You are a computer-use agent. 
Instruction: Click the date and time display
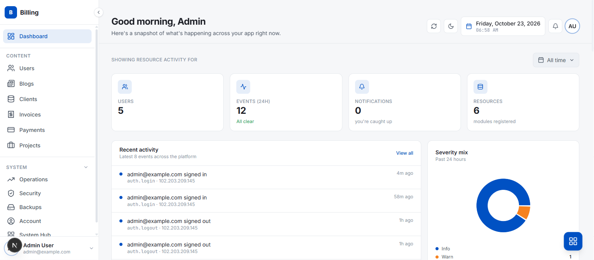[503, 26]
